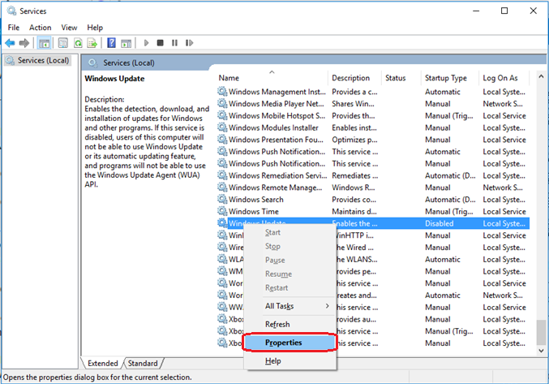549x384 pixels.
Task: Click 'Maintains d...' description cell
Action: click(354, 211)
